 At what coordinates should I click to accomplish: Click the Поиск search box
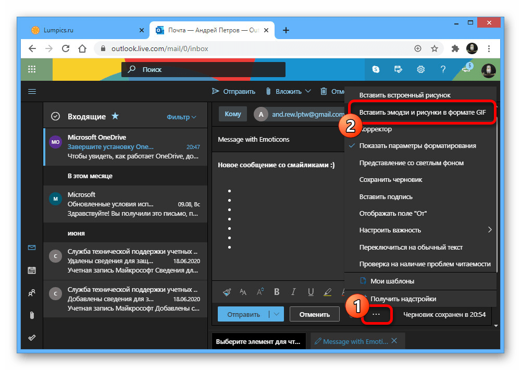(x=203, y=69)
